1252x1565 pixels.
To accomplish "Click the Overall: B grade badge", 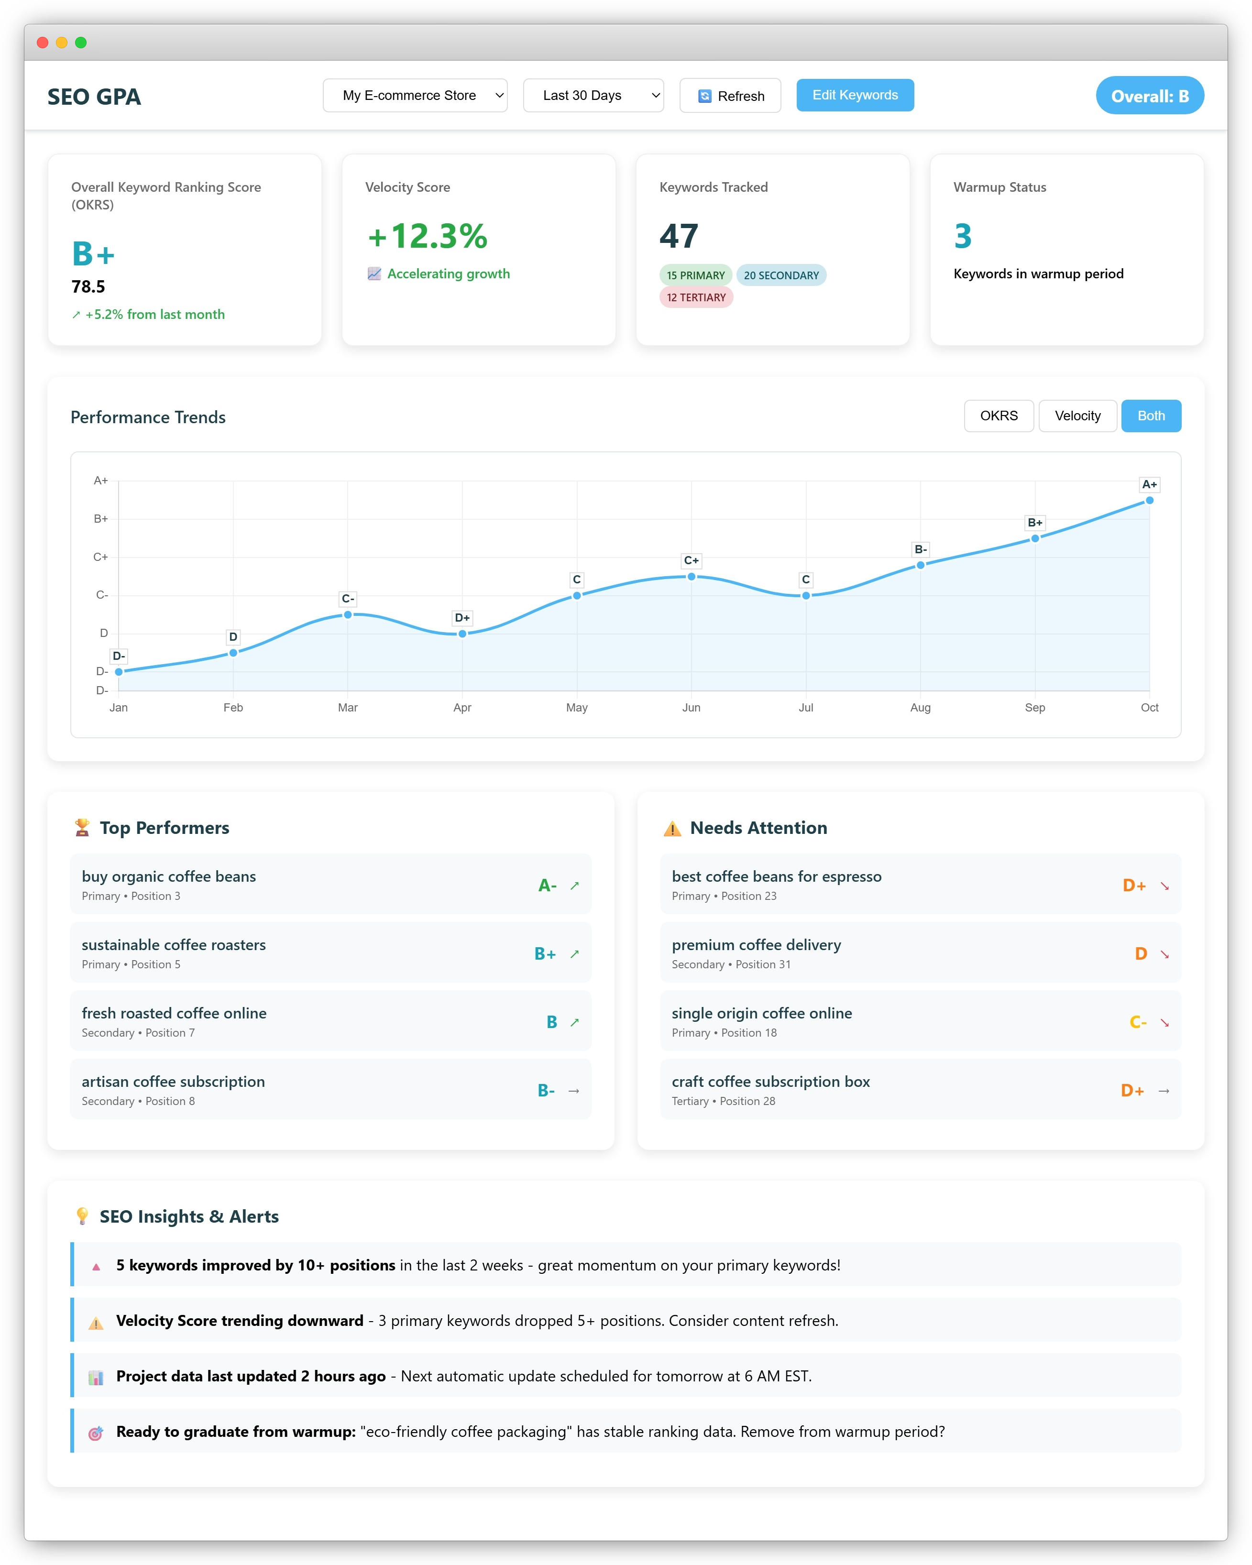I will pos(1149,95).
